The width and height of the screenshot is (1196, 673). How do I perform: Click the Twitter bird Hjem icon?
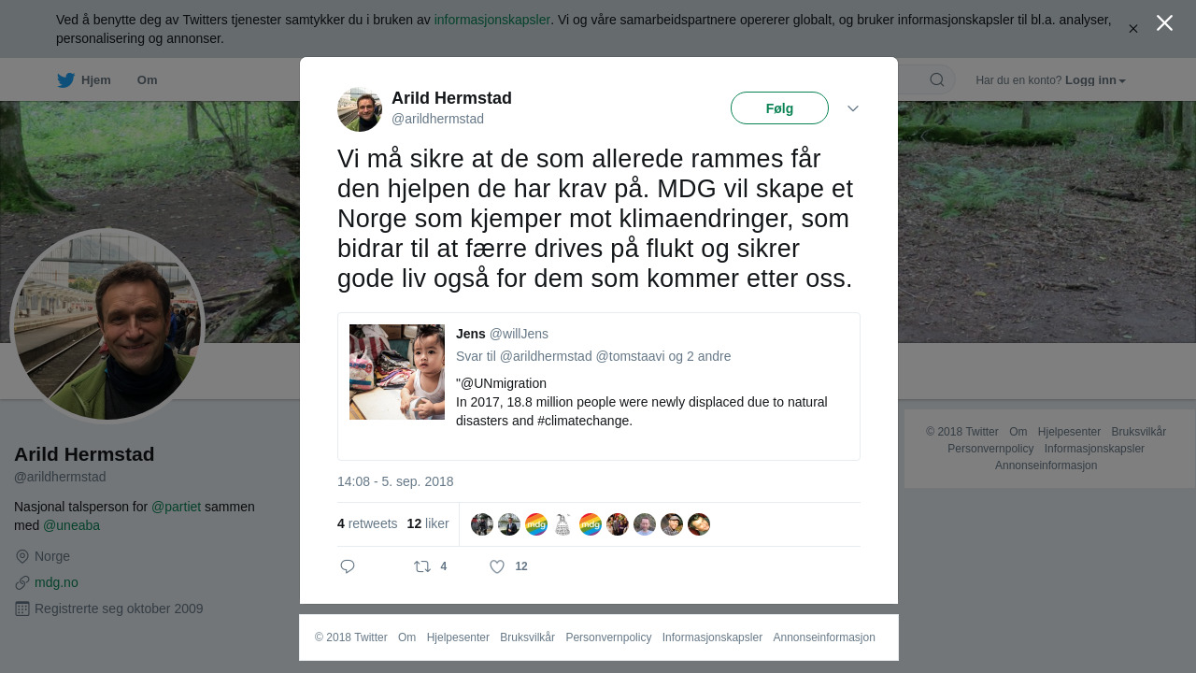click(65, 80)
